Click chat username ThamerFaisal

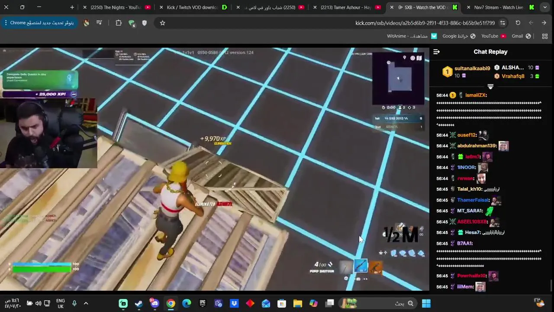[473, 200]
